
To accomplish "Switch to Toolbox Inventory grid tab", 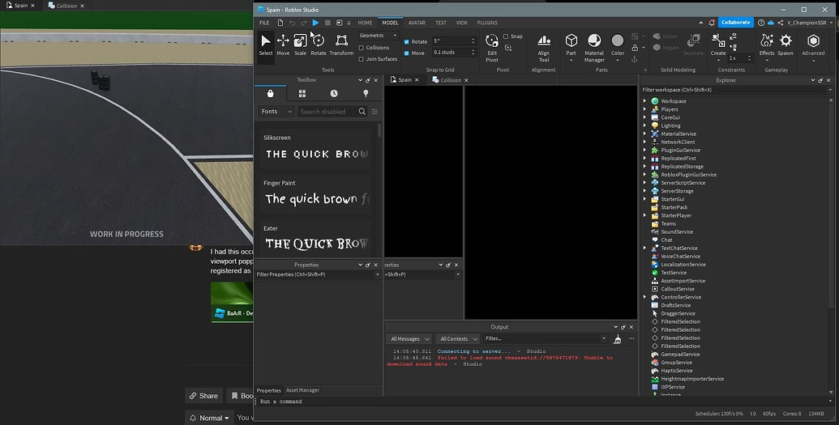I will click(302, 94).
